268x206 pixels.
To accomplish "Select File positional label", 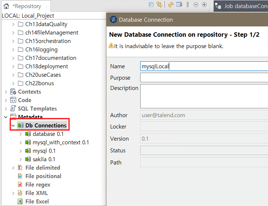I will pos(43,176).
